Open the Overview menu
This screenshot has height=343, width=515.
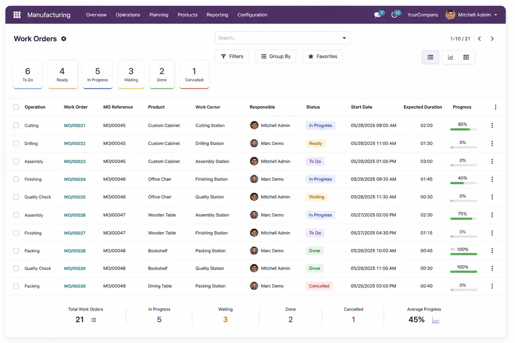tap(96, 15)
